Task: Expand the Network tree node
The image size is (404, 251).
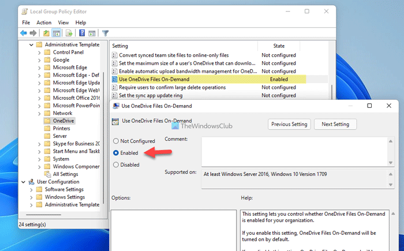Action: (x=39, y=114)
